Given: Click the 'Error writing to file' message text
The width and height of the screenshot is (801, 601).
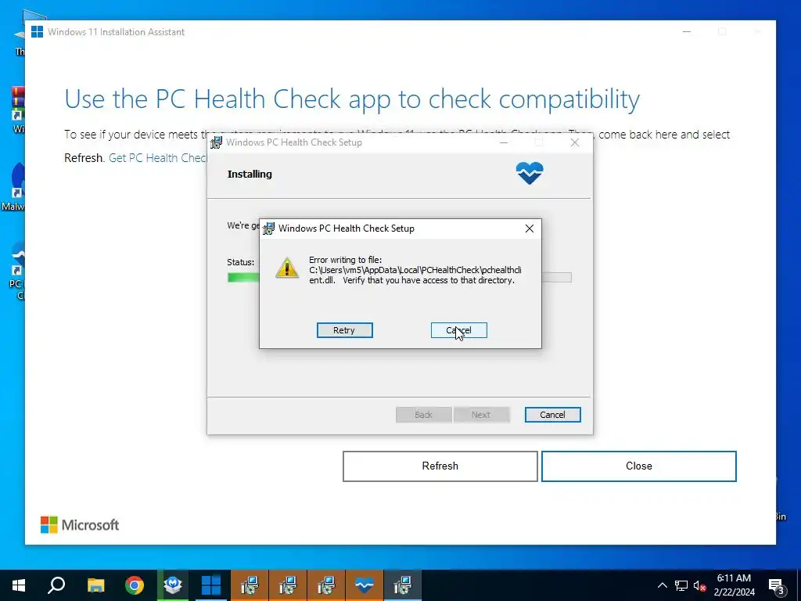Looking at the screenshot, I should (x=415, y=270).
